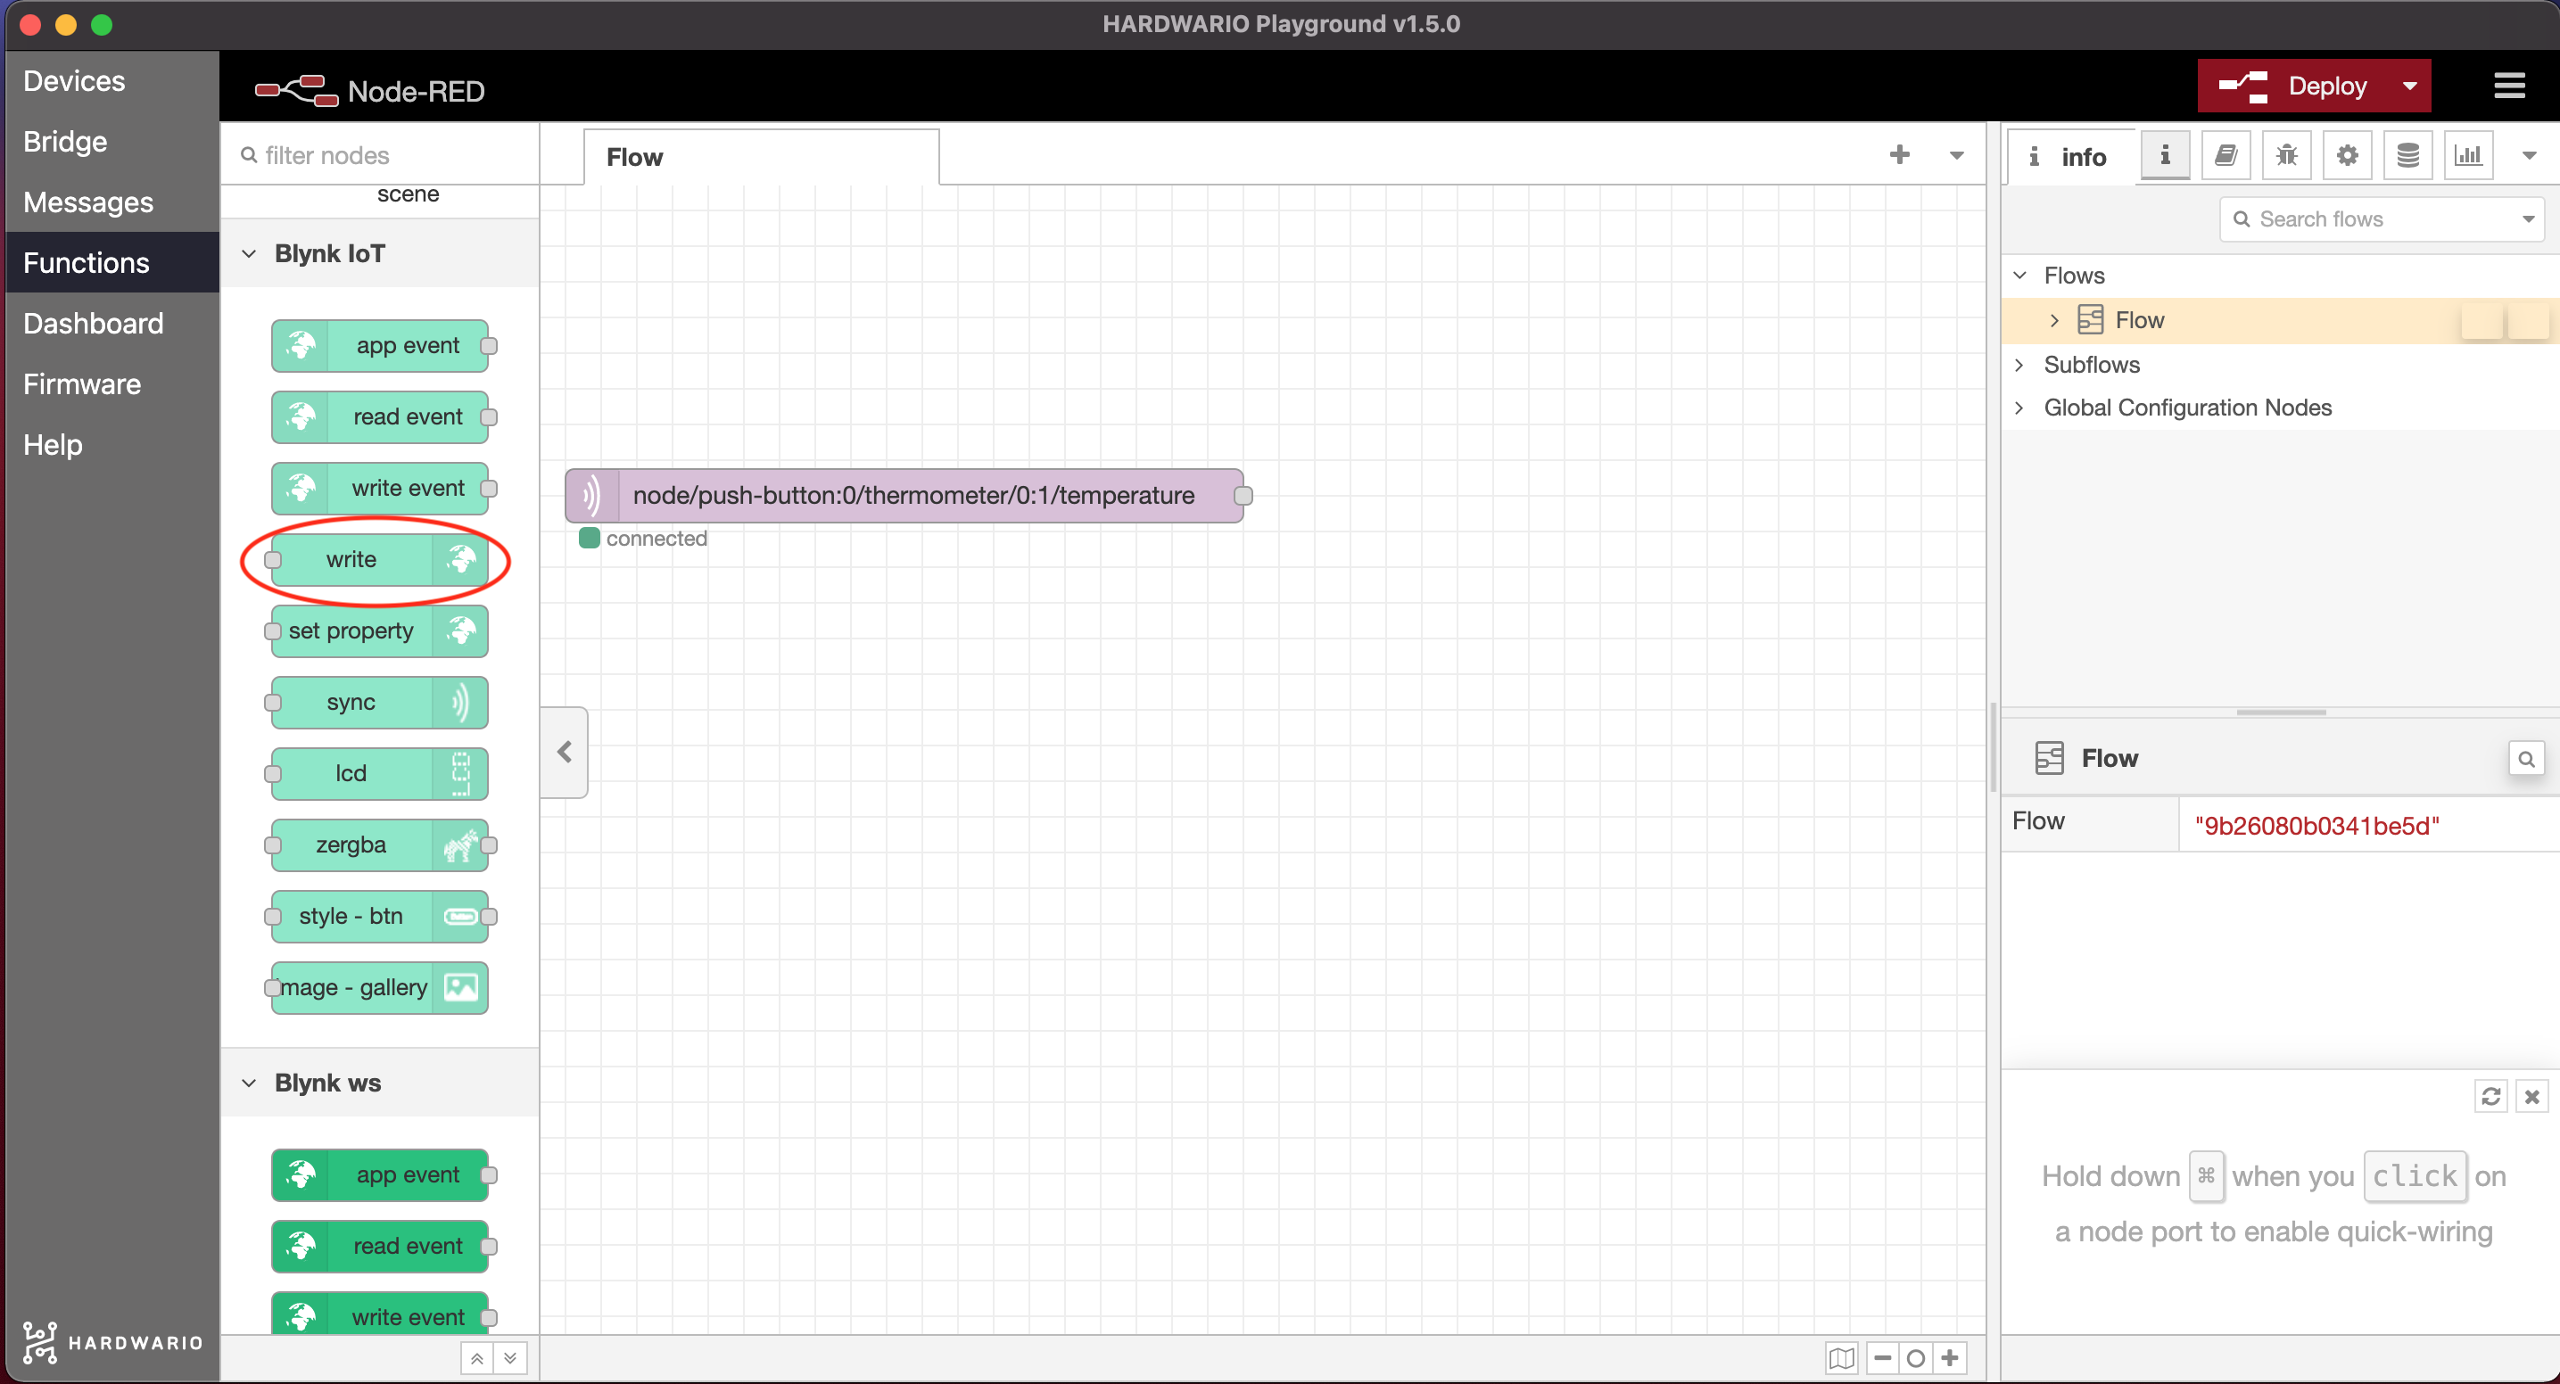Image resolution: width=2560 pixels, height=1384 pixels.
Task: Select the image - gallery palette node
Action: 380,987
